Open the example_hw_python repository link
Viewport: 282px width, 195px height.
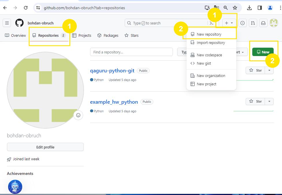click(x=114, y=102)
